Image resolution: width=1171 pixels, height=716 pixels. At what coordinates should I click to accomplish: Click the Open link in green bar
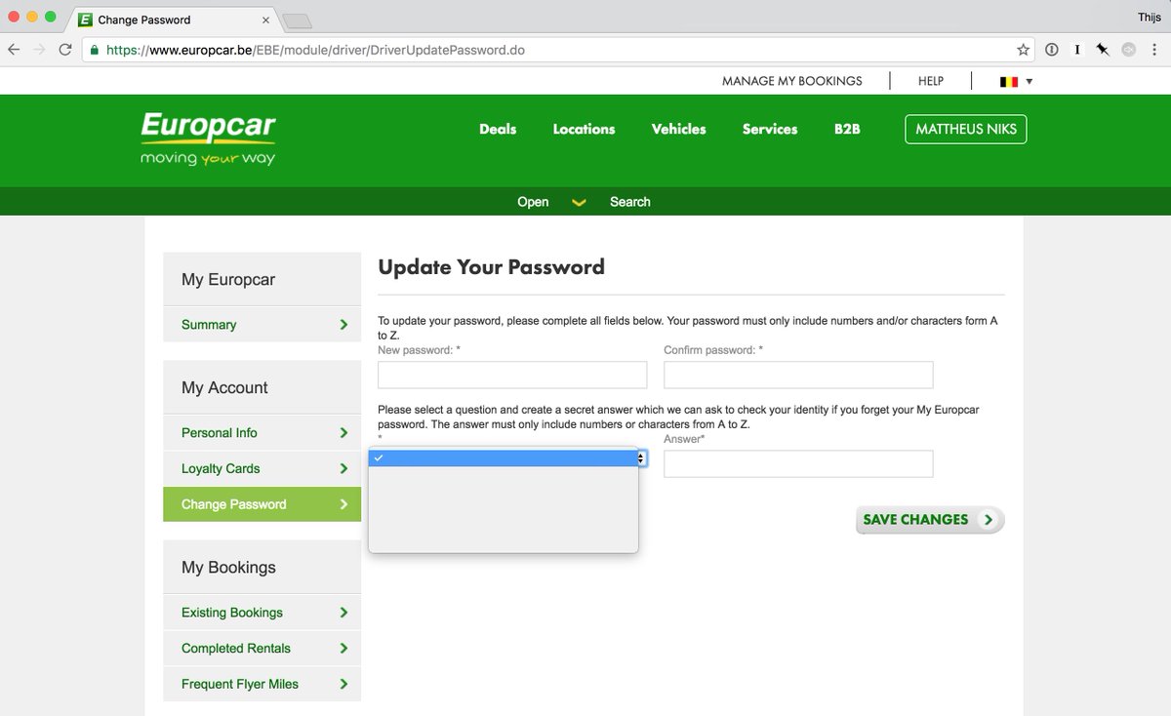pyautogui.click(x=533, y=202)
